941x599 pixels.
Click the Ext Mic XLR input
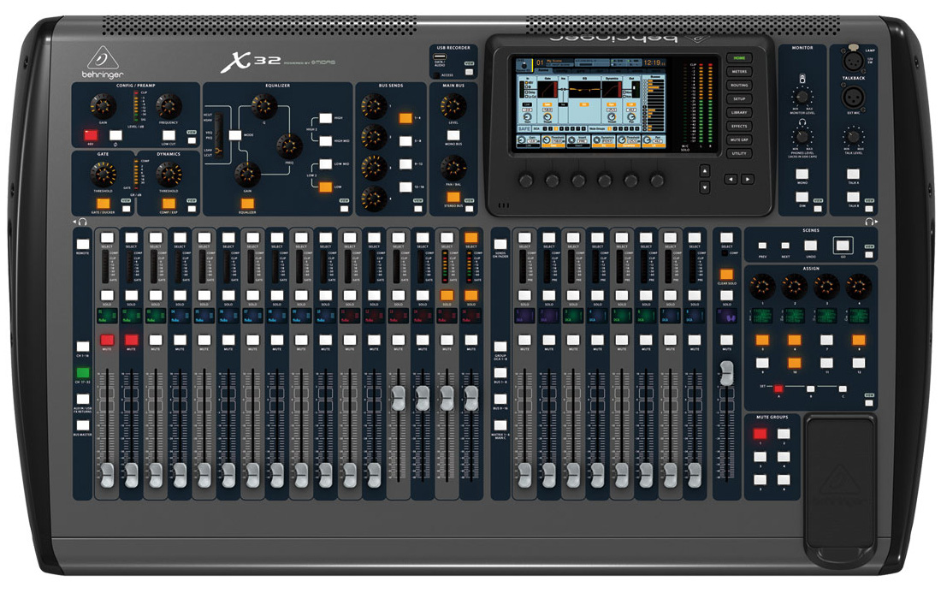853,96
